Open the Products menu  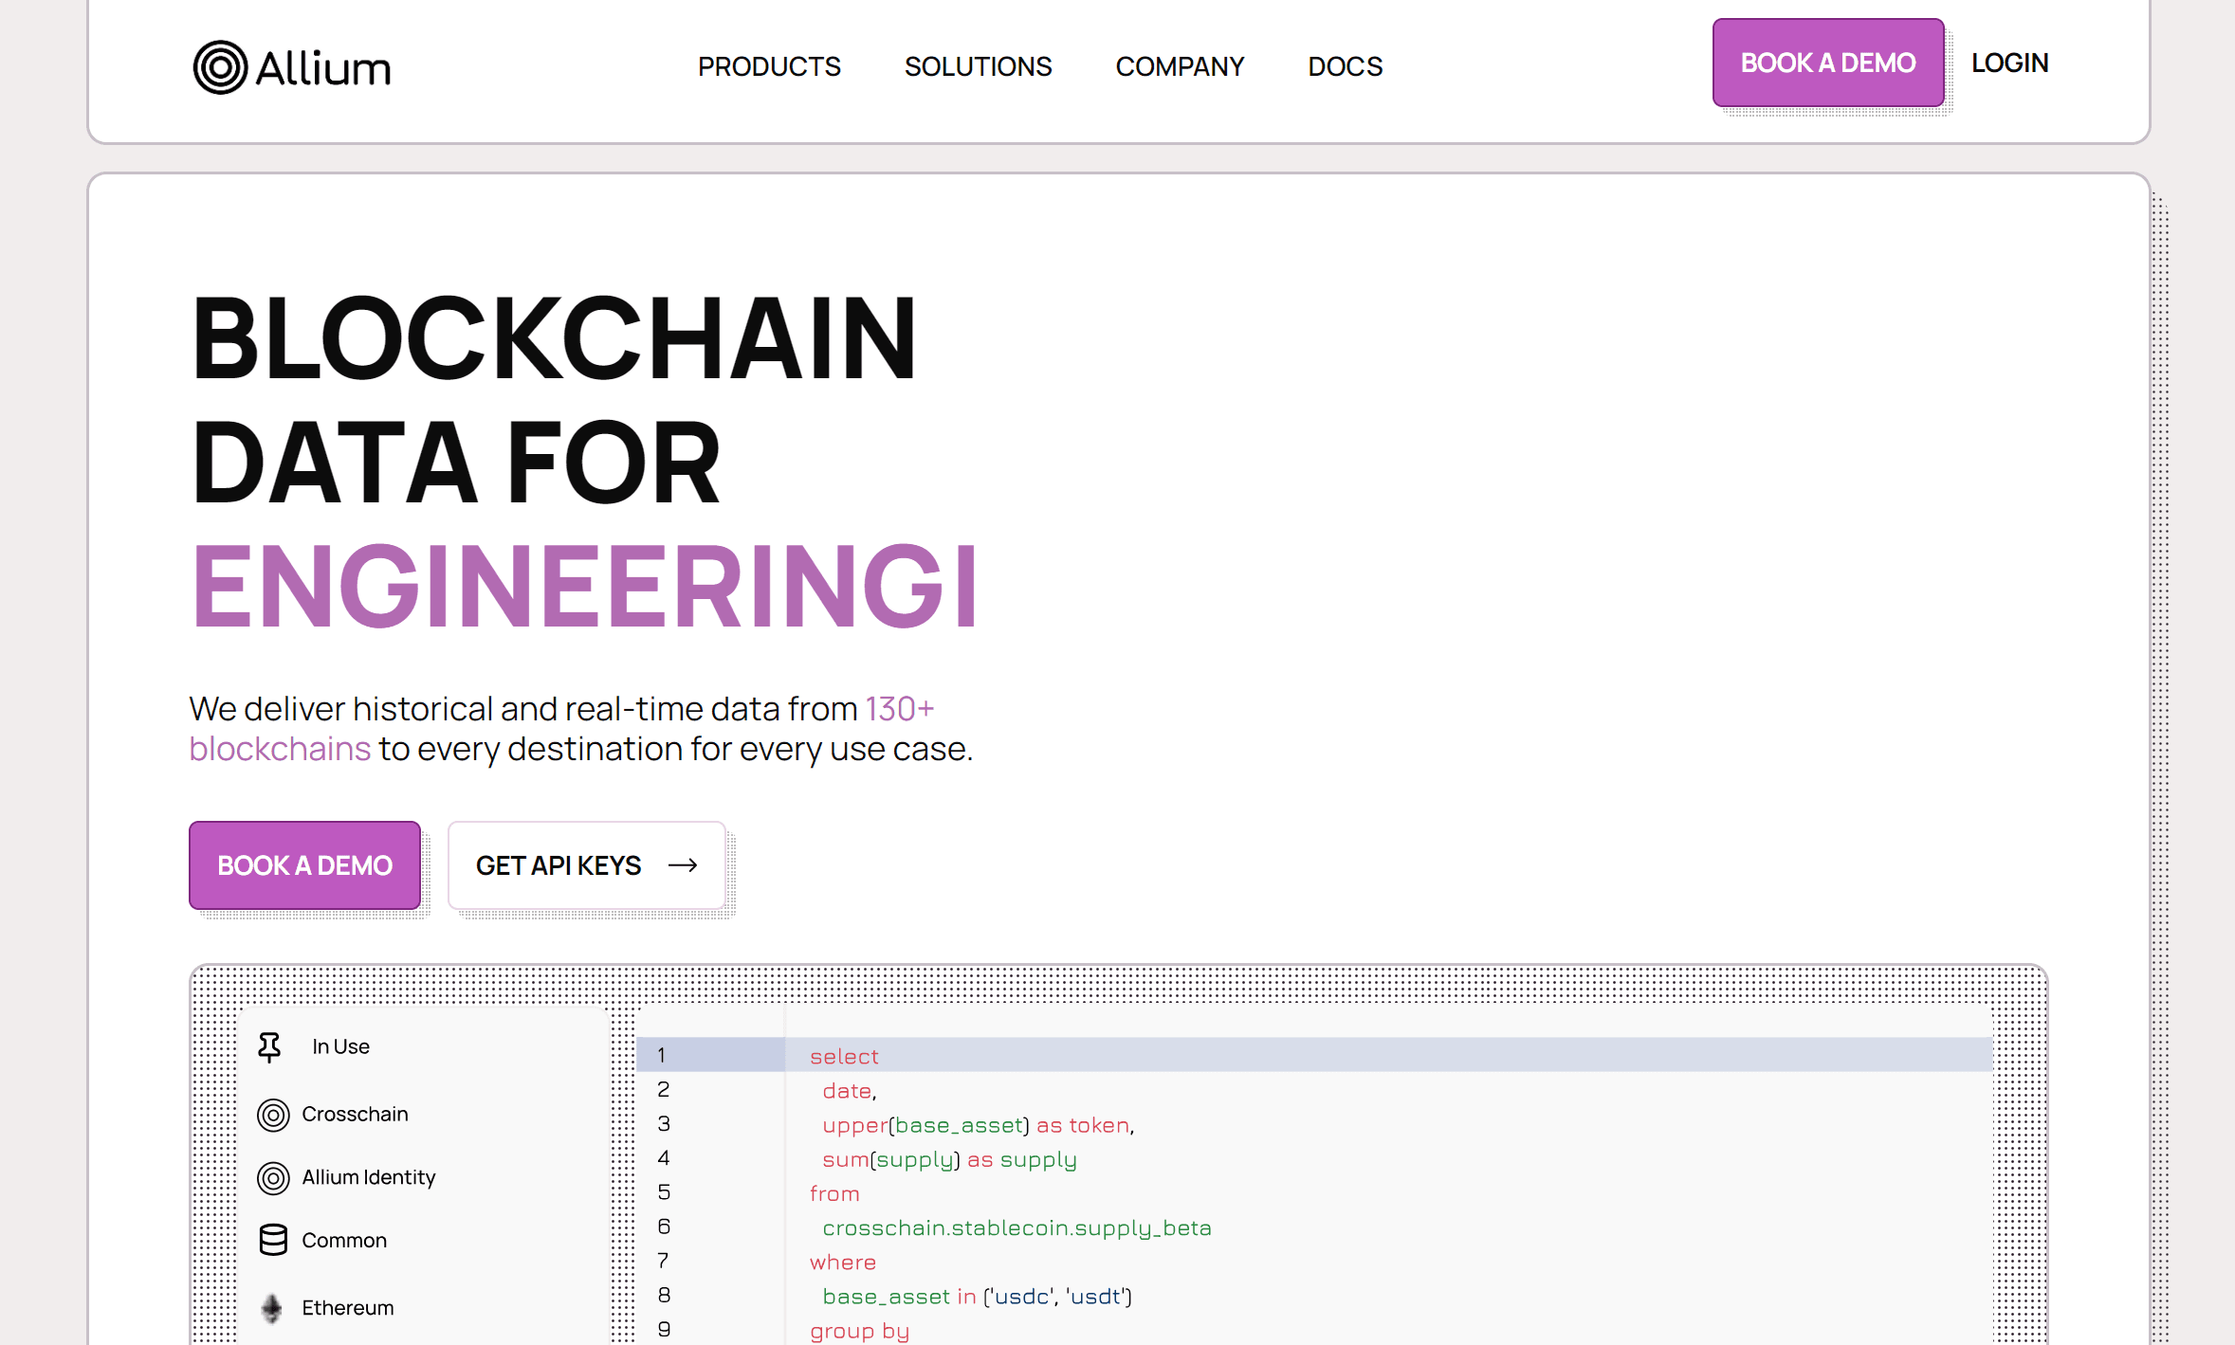click(x=769, y=66)
